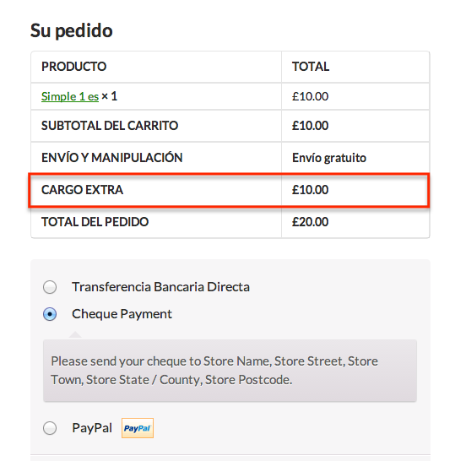Open the Simple 1 es product link
This screenshot has height=461, width=466.
70,96
